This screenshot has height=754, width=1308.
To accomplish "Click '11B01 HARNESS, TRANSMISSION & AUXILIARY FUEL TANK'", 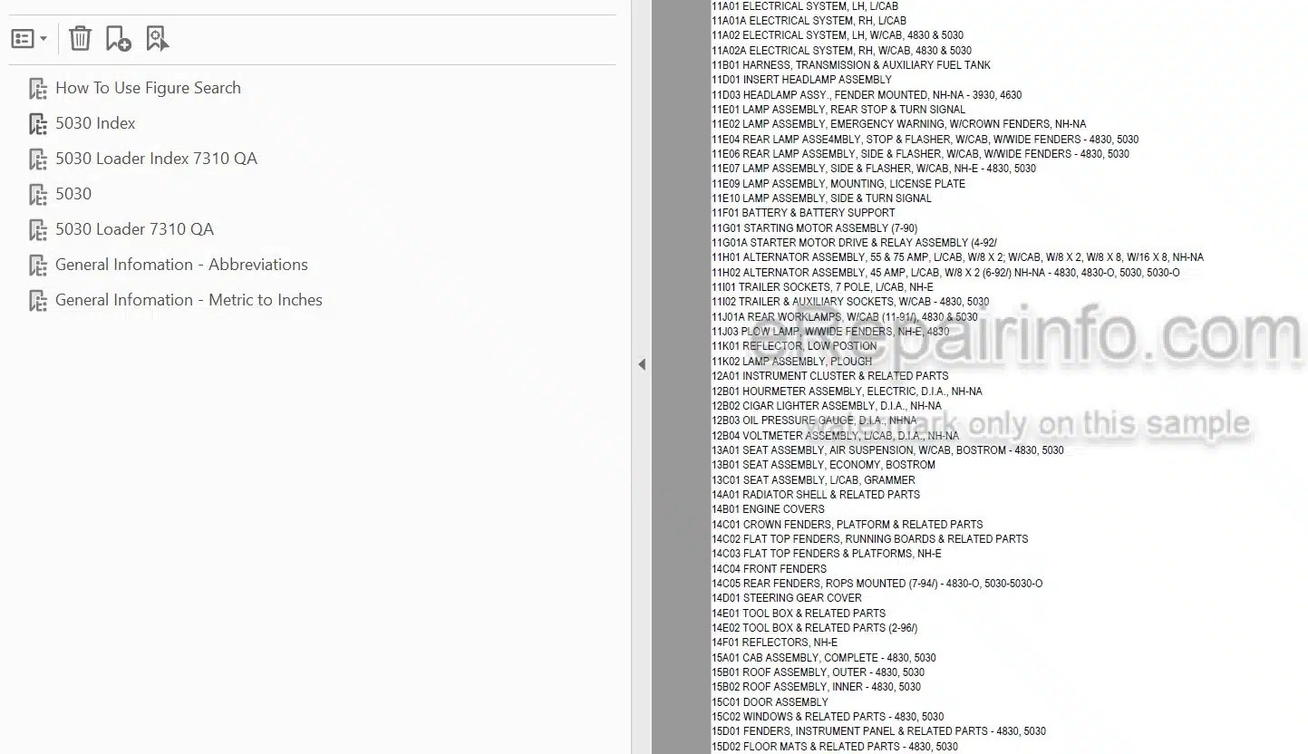I will 850,65.
